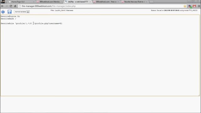
Task: Open the Rewrite htaccess Rule tab
Action: coord(134,2)
